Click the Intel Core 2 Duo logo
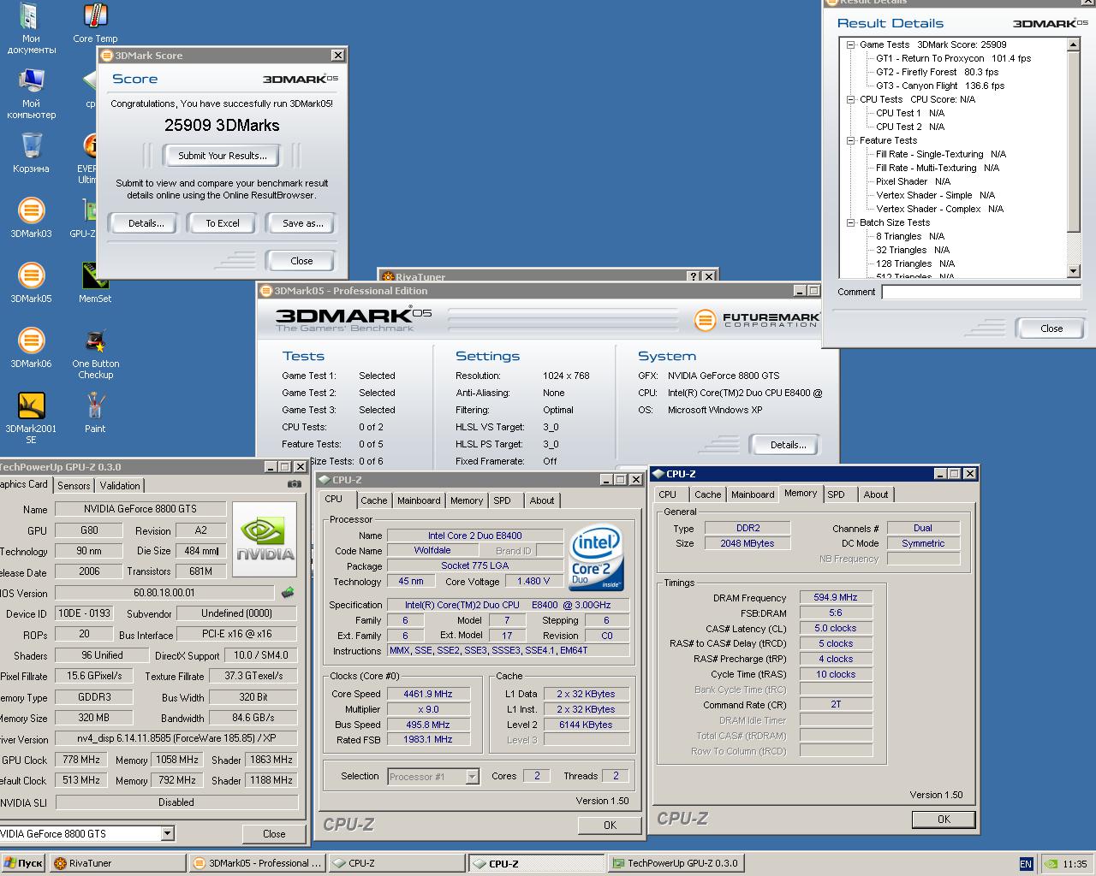 (596, 559)
